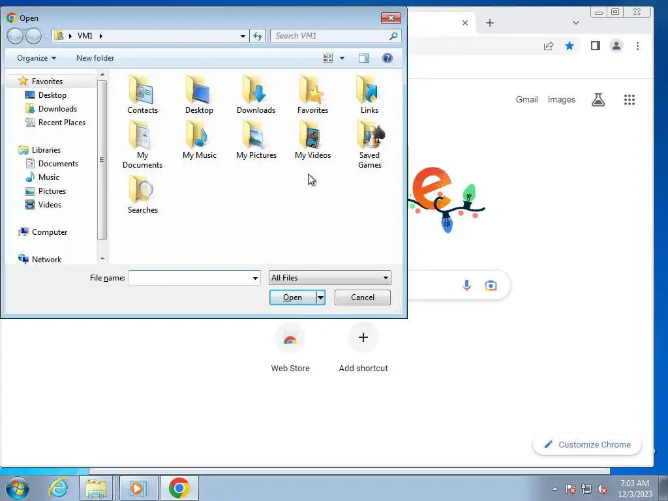668x501 pixels.
Task: Select Computer in navigation pane
Action: (50, 232)
